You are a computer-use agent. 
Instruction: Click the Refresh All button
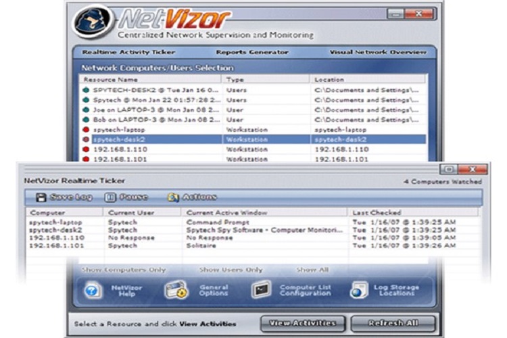point(393,323)
